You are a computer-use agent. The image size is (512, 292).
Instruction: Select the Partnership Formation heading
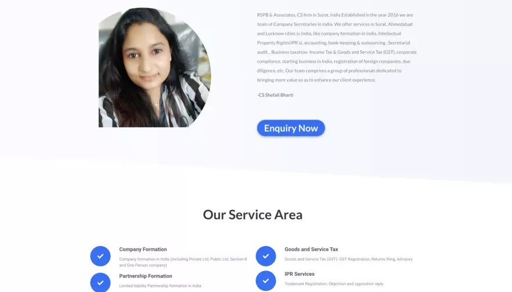(x=146, y=276)
